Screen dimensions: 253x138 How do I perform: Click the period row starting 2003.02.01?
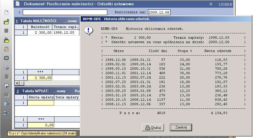(173, 86)
